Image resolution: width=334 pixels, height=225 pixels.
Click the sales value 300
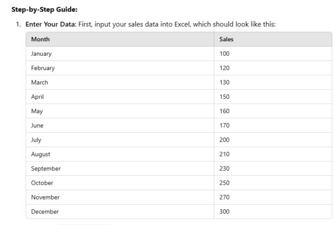225,212
